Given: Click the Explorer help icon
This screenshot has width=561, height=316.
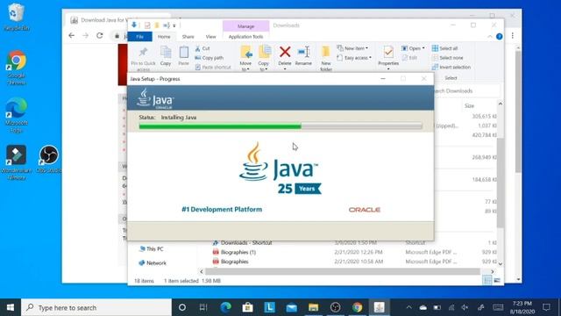Looking at the screenshot, I should point(500,37).
